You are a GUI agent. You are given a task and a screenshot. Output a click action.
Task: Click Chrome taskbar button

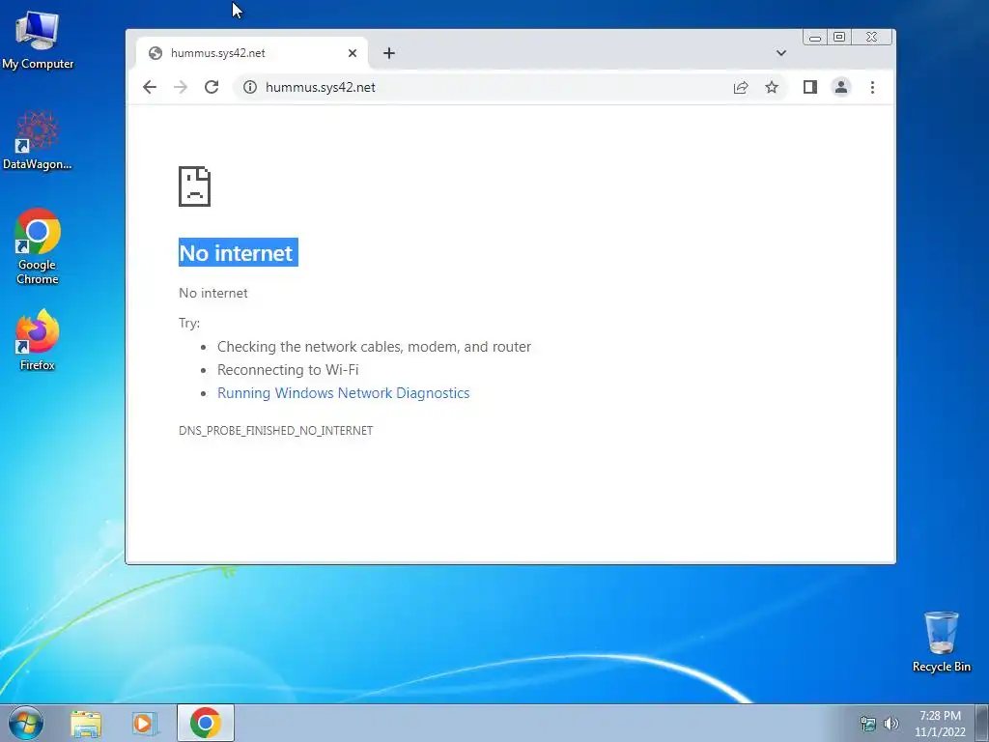click(206, 723)
